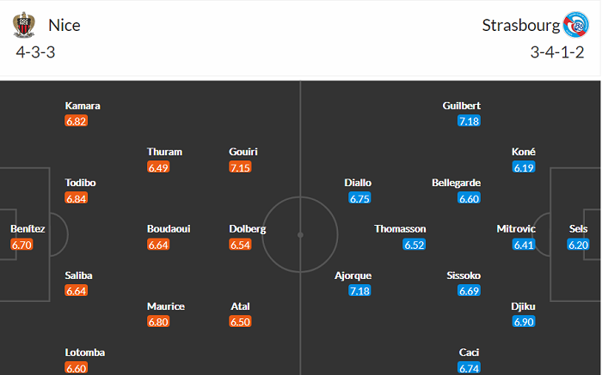Click the Strasbourg club crest icon
Screen dimensions: 602x375
coord(575,25)
